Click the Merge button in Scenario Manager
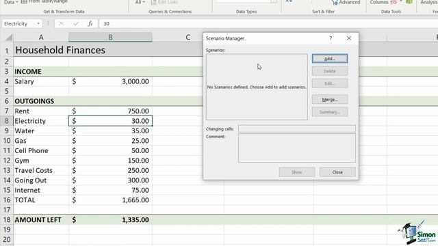 330,100
